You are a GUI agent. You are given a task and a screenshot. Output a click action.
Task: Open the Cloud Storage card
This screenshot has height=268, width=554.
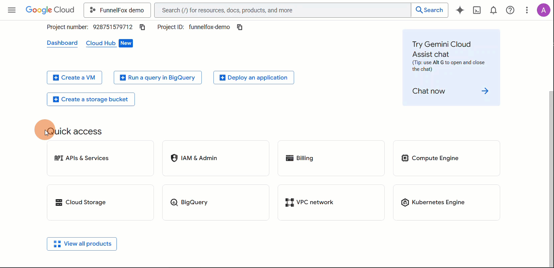pyautogui.click(x=100, y=203)
